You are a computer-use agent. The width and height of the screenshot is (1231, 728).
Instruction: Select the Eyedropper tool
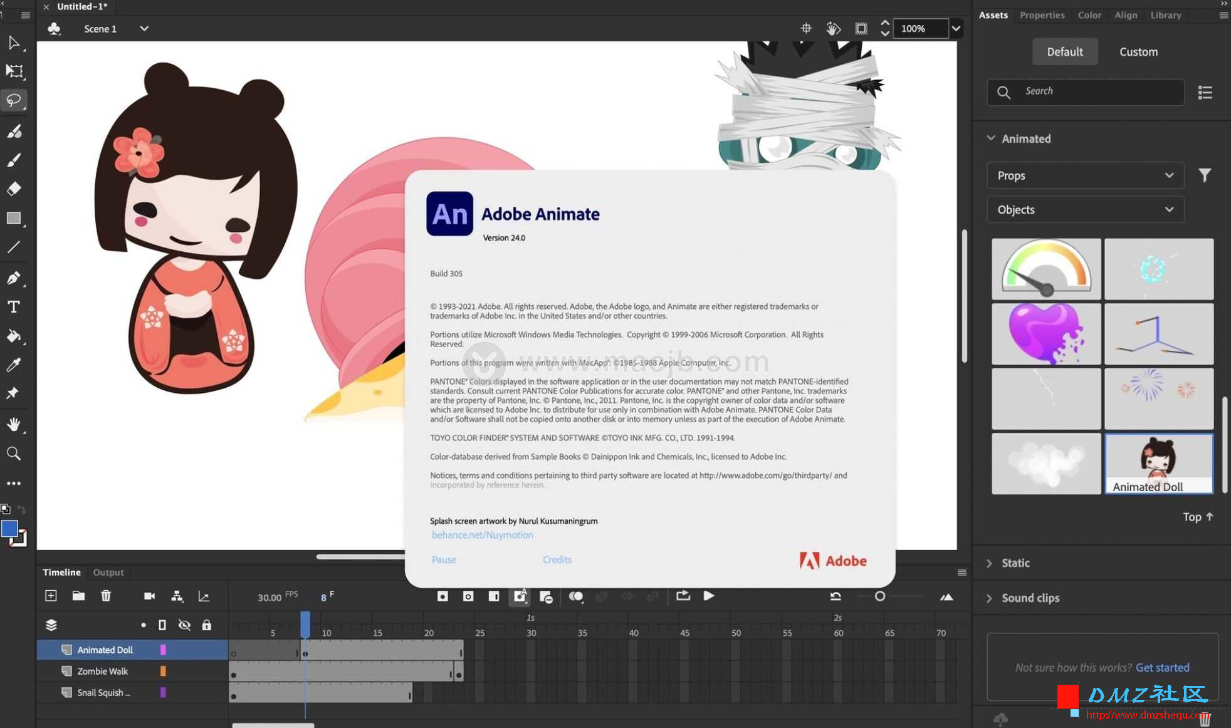tap(14, 365)
